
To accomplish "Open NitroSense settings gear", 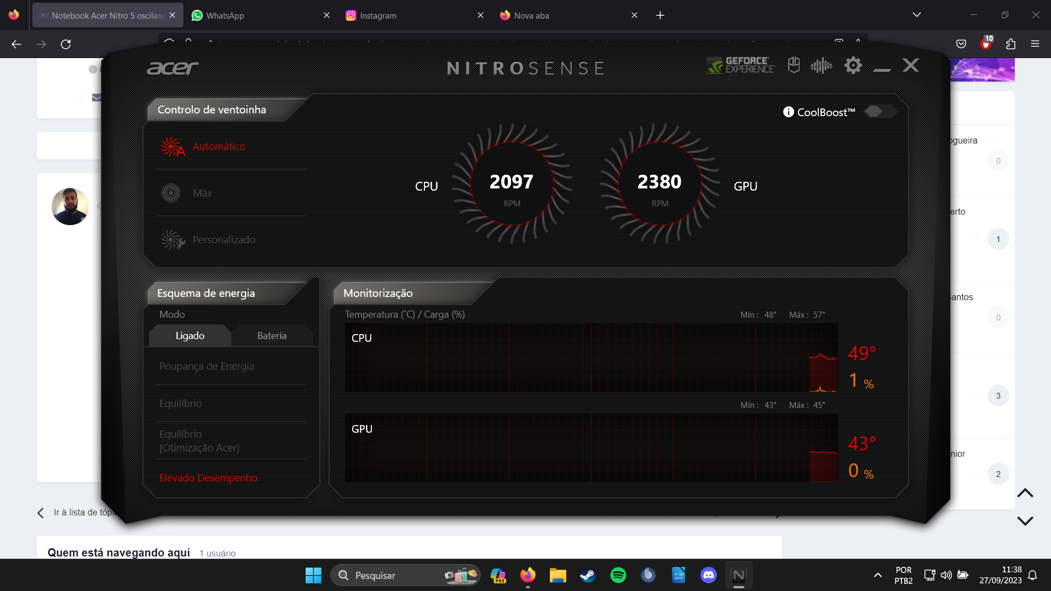I will point(853,66).
